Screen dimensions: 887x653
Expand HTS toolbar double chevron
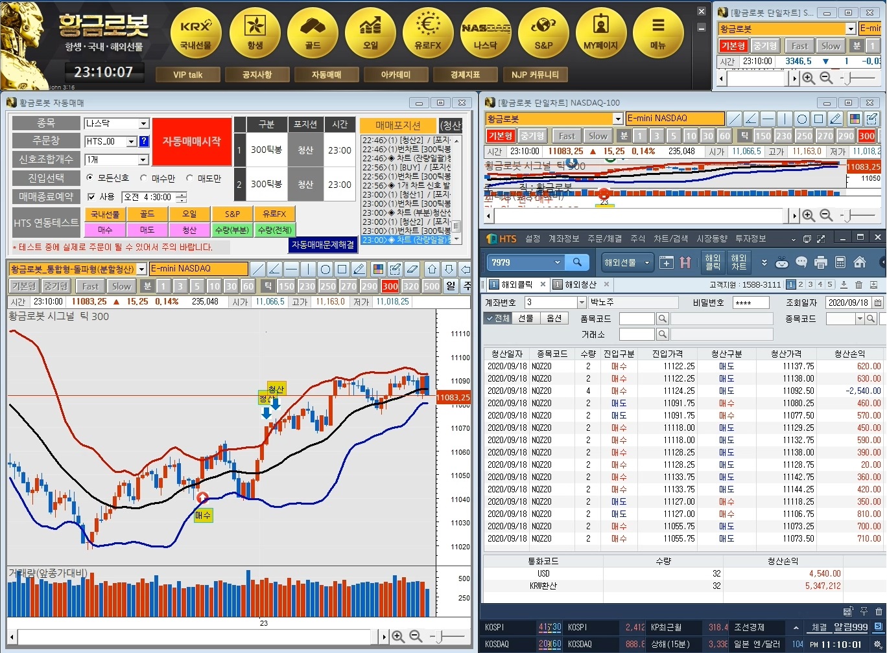point(764,262)
